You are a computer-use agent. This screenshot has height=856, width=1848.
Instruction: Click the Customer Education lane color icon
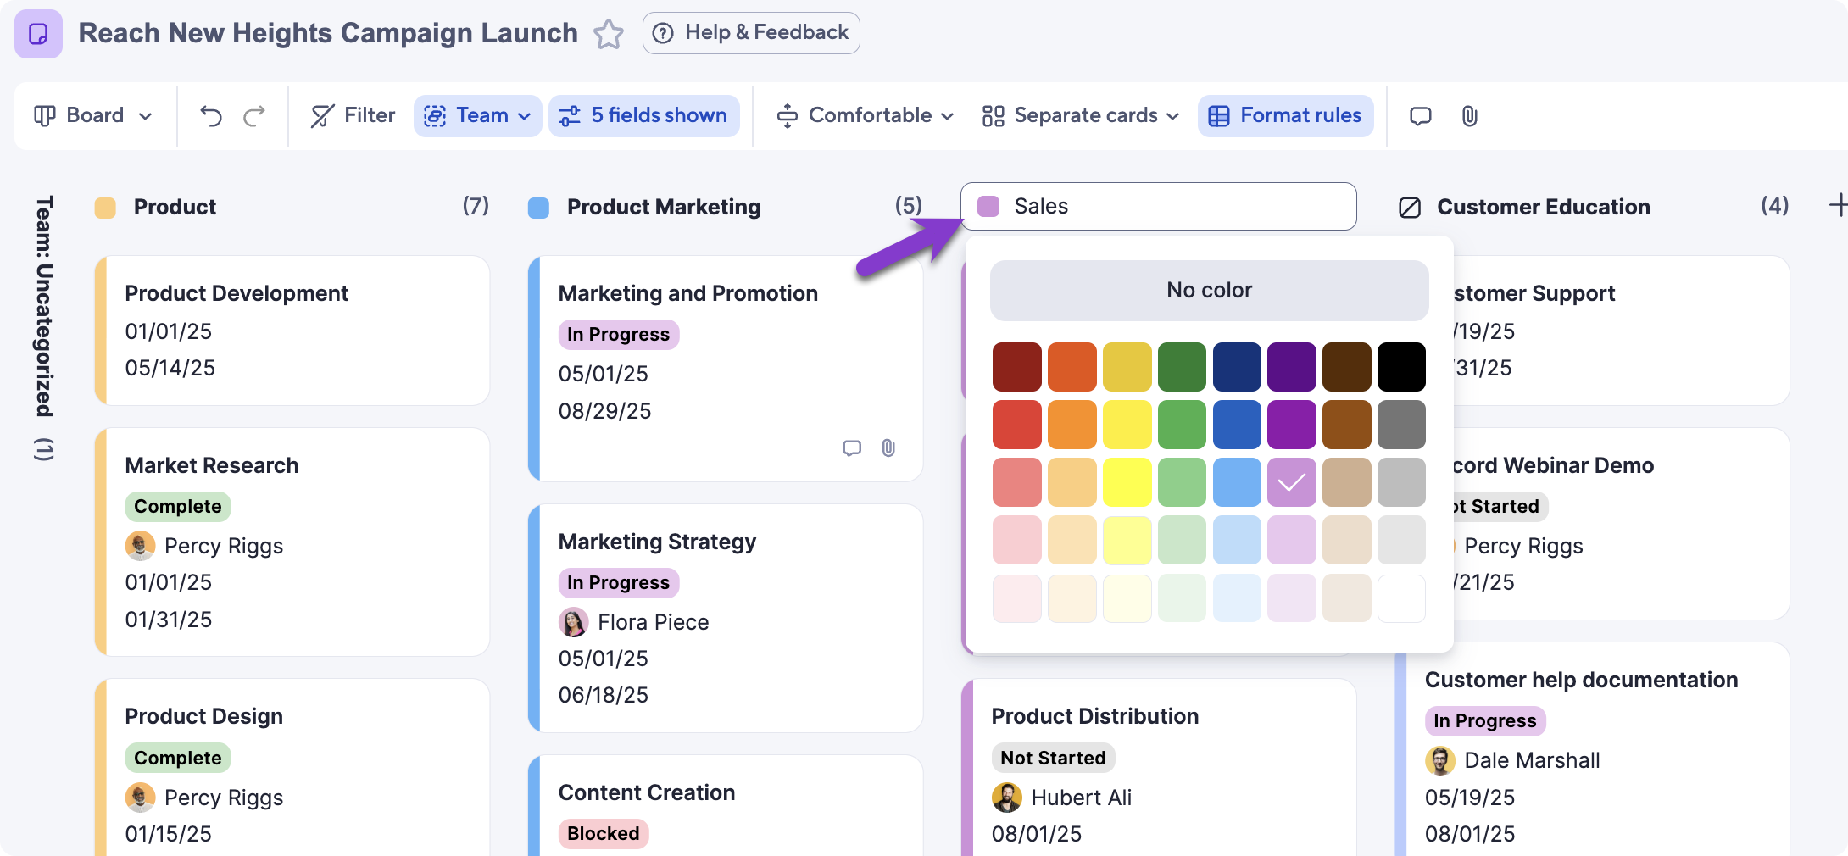click(x=1409, y=208)
